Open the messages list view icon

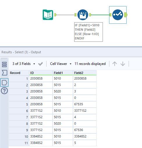(4, 64)
